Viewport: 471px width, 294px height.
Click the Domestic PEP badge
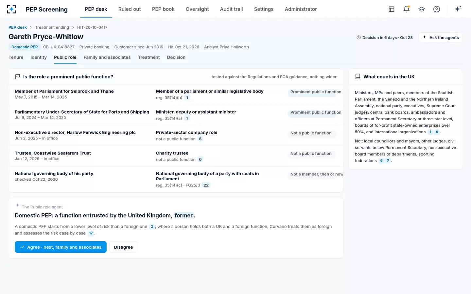coord(25,47)
